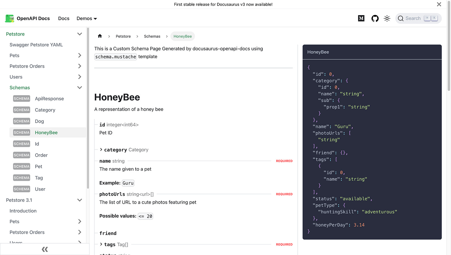Click the HoneyBee code panel title

click(318, 52)
